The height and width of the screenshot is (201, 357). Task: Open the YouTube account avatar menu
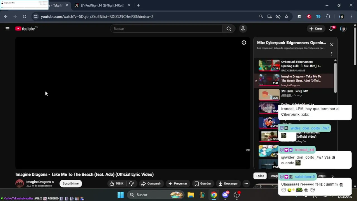coord(343,28)
